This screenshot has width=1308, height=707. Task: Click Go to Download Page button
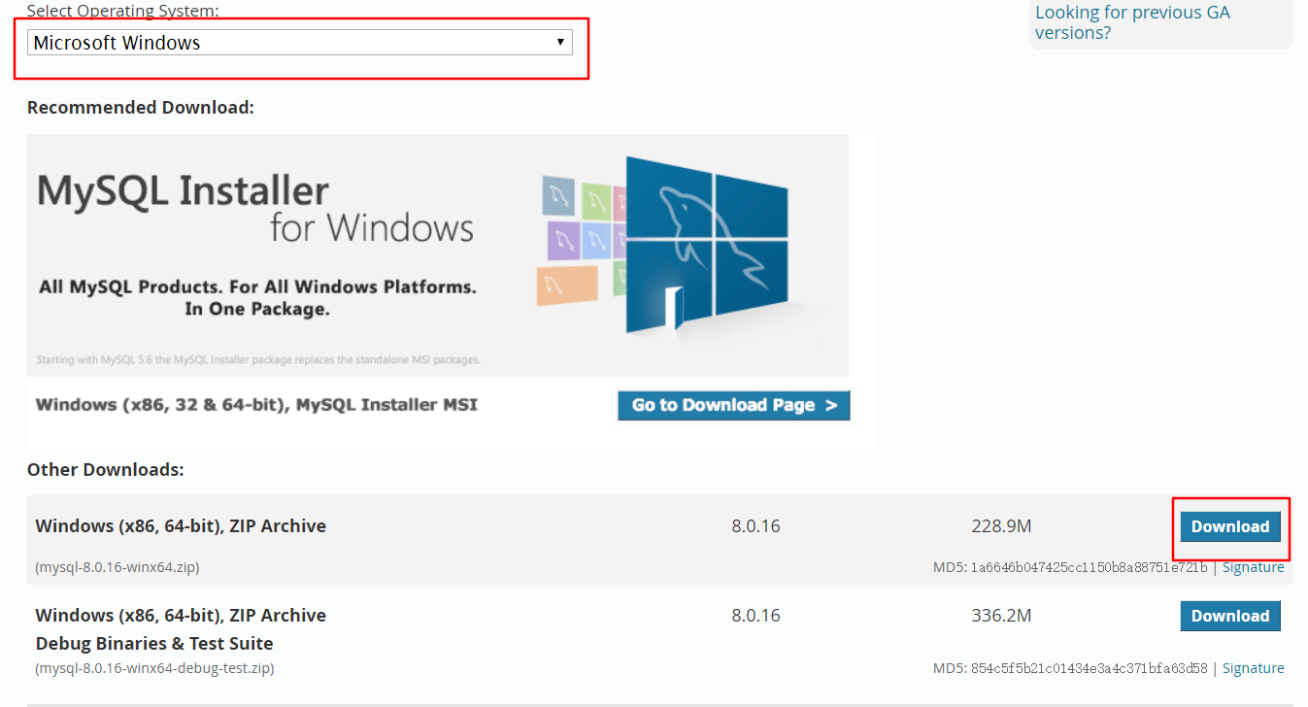(733, 405)
